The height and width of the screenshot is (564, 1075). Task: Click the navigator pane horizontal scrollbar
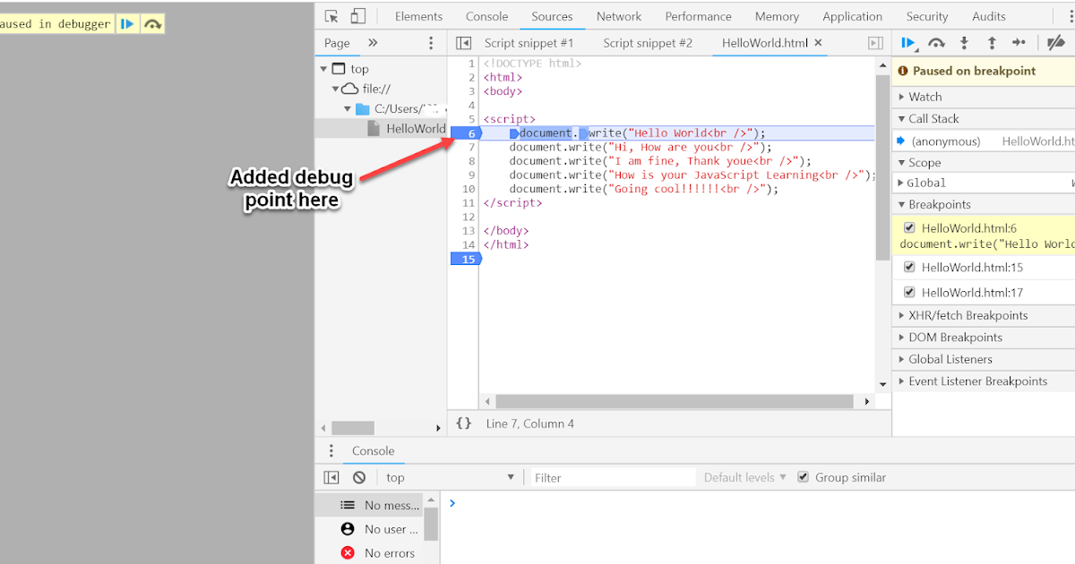[x=353, y=428]
